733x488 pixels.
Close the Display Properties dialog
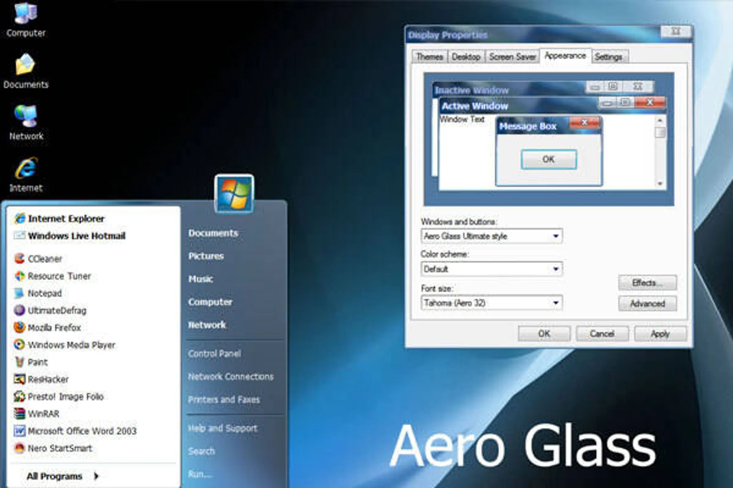click(x=675, y=31)
